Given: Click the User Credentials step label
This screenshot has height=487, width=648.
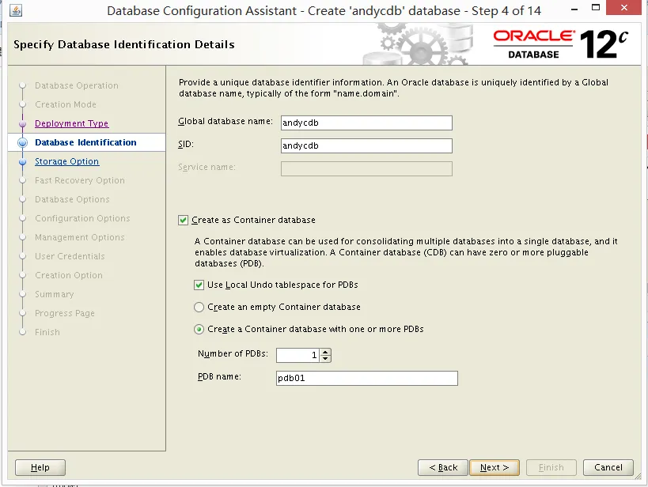Looking at the screenshot, I should point(70,256).
